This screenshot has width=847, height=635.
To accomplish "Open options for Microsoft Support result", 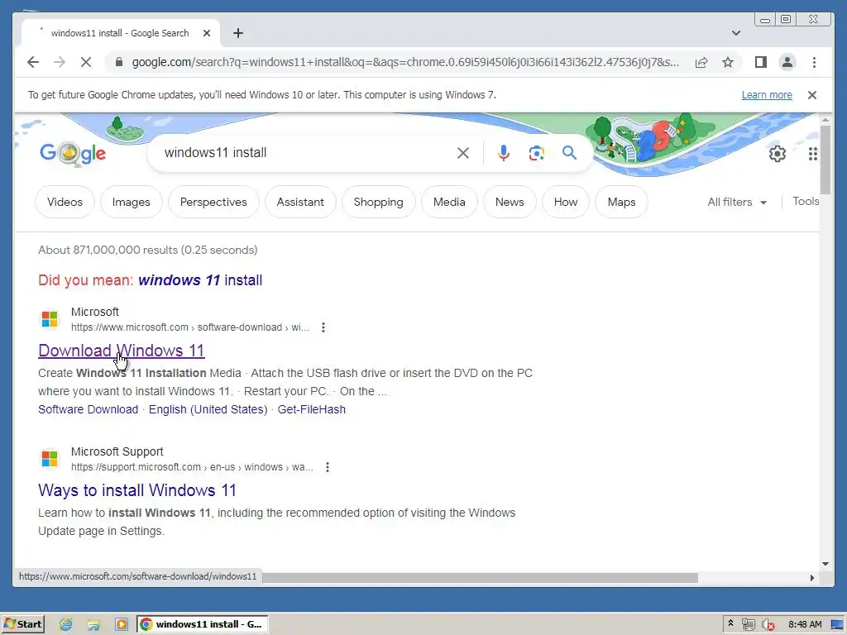I will pos(328,467).
